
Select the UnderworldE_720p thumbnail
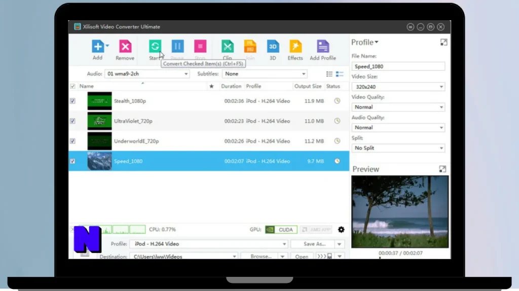100,141
